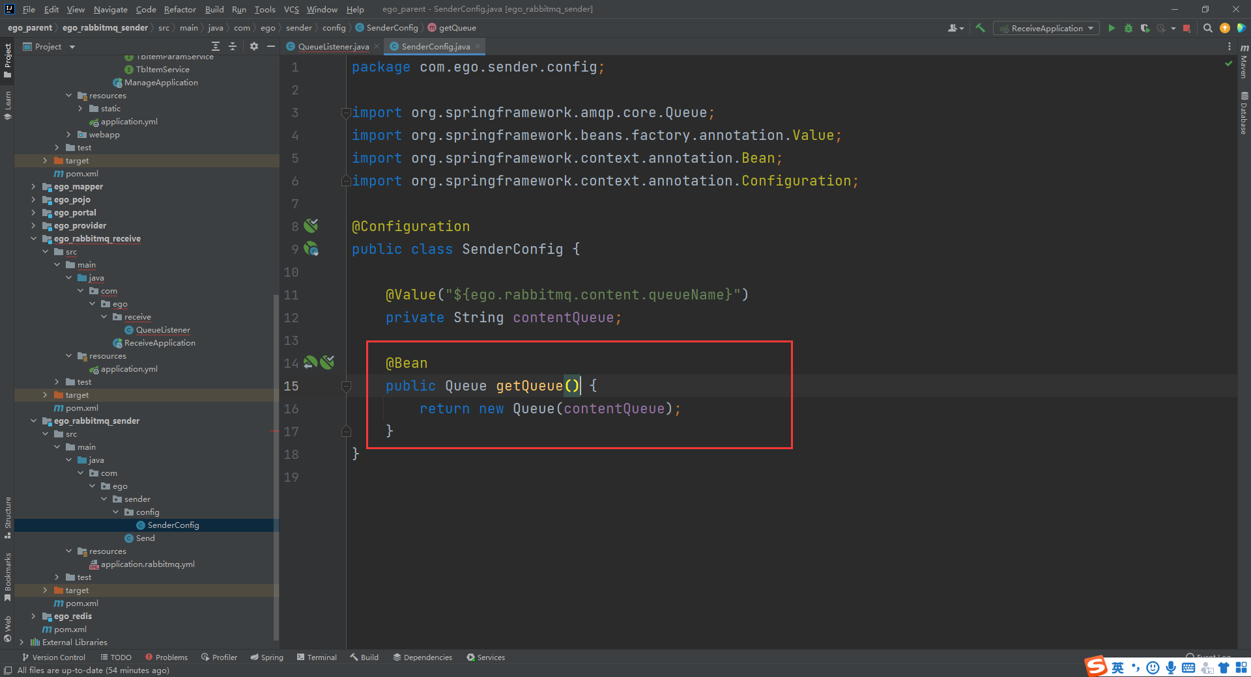Expand the ego_mapper module
Viewport: 1251px width, 677px height.
[x=33, y=187]
